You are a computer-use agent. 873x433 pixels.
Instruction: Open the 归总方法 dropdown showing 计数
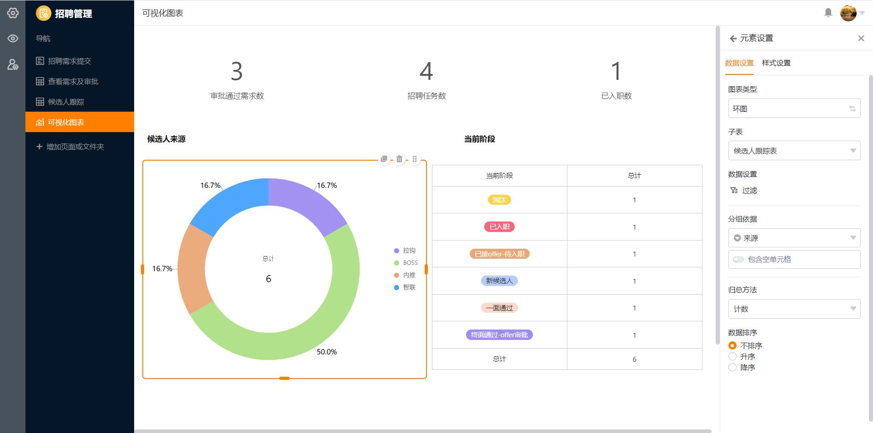pos(794,309)
